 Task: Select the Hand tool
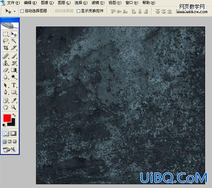pos(6,107)
